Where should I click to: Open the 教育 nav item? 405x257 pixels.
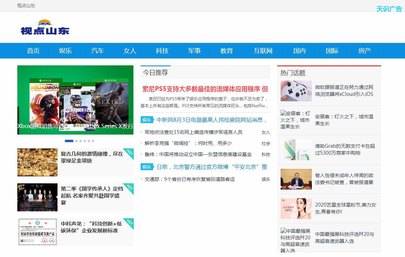pos(227,51)
